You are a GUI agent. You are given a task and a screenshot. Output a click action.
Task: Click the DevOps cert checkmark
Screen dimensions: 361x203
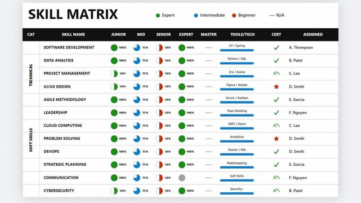[277, 152]
